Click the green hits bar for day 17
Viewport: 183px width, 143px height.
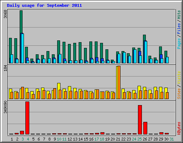tap(96, 49)
